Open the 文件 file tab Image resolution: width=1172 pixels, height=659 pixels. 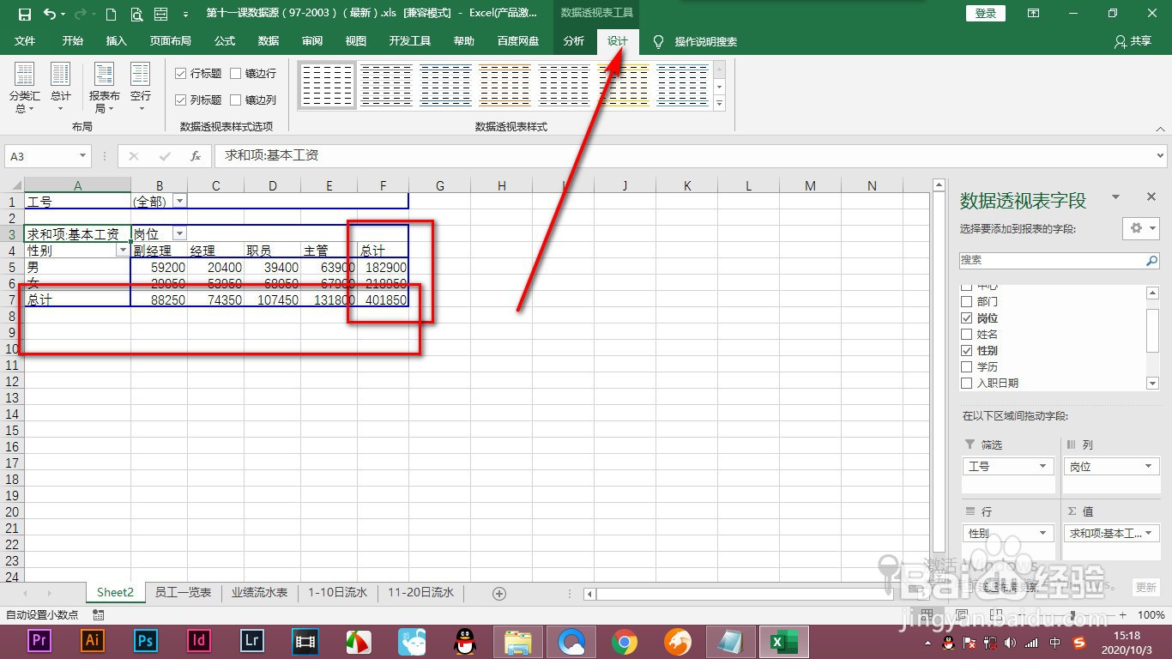25,41
